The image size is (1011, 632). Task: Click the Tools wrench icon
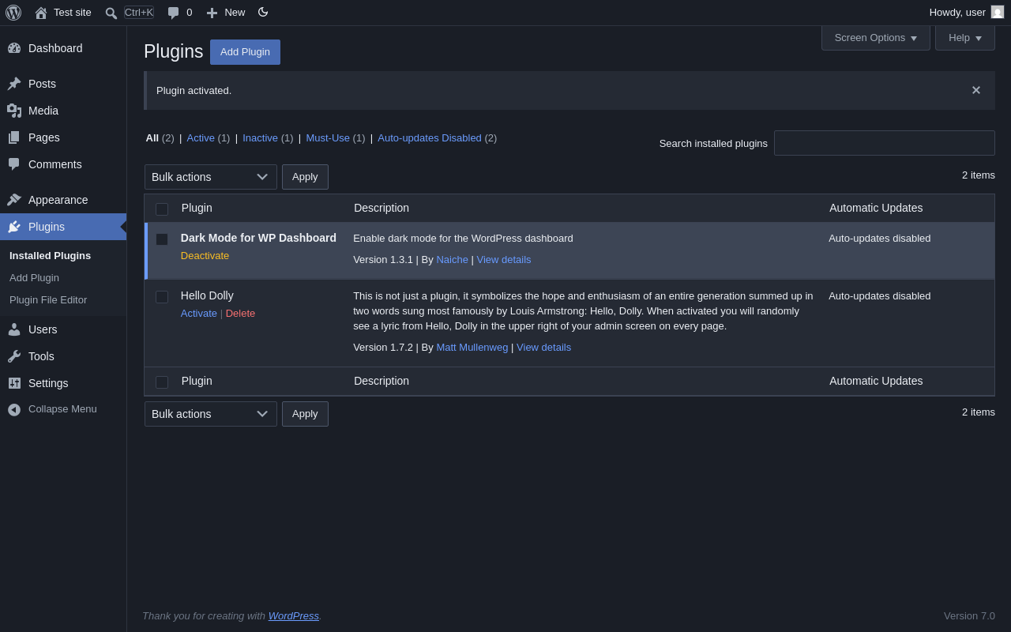point(14,356)
